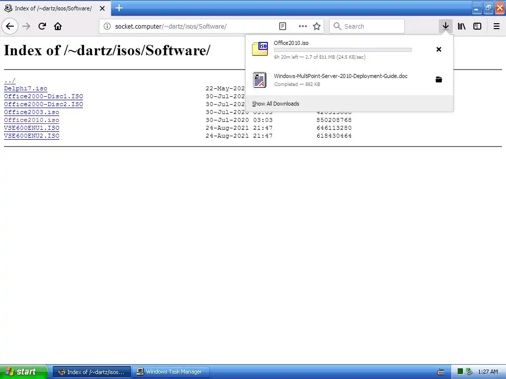This screenshot has height=379, width=506.
Task: Open the browser home page
Action: [x=58, y=27]
